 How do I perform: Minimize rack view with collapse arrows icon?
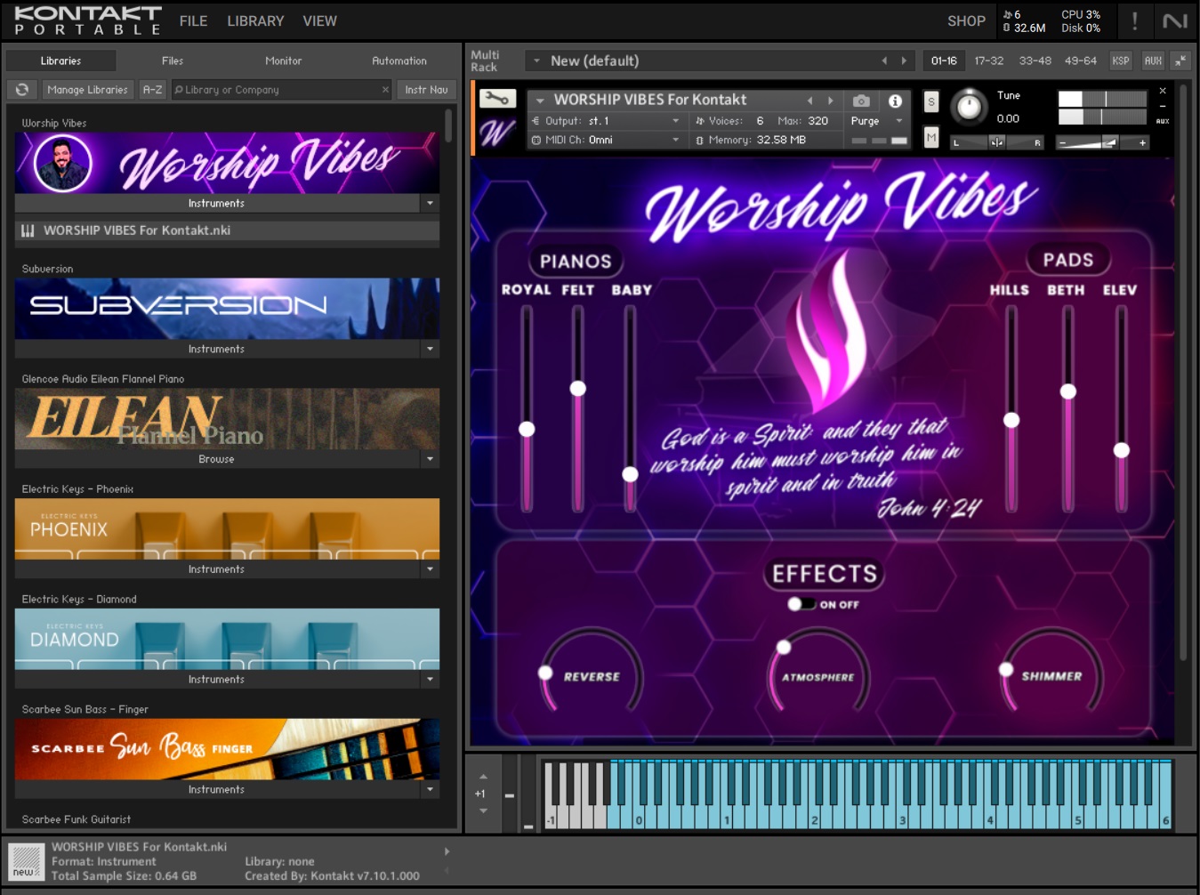1180,60
